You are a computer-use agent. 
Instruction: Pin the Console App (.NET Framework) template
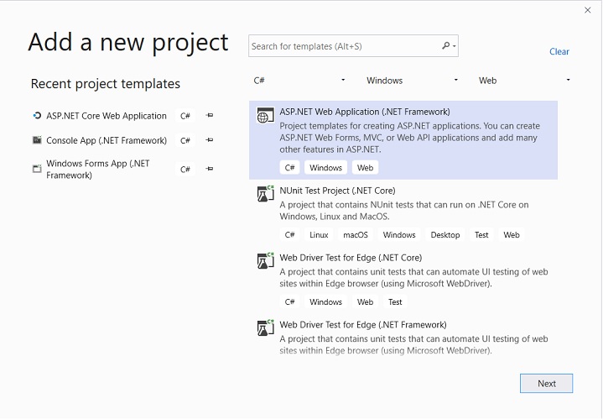[x=210, y=140]
